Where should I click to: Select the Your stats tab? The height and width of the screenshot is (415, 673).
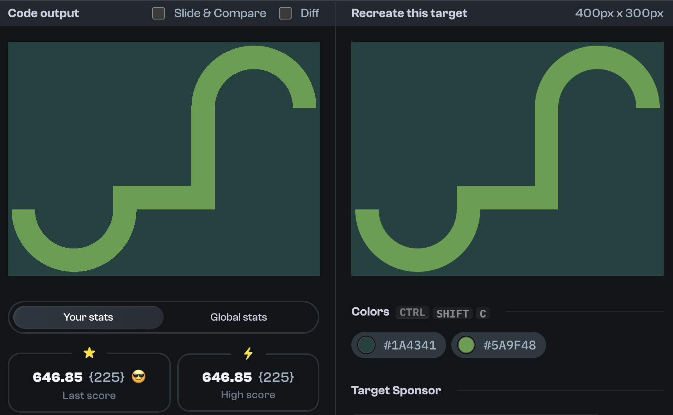(88, 317)
